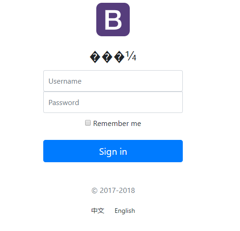
Task: Click the Password placeholder text
Action: (64, 103)
